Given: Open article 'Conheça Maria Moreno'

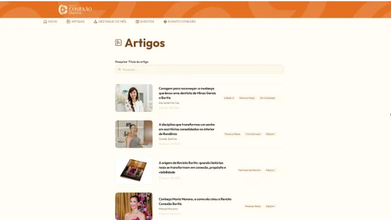Looking at the screenshot, I should 195,202.
